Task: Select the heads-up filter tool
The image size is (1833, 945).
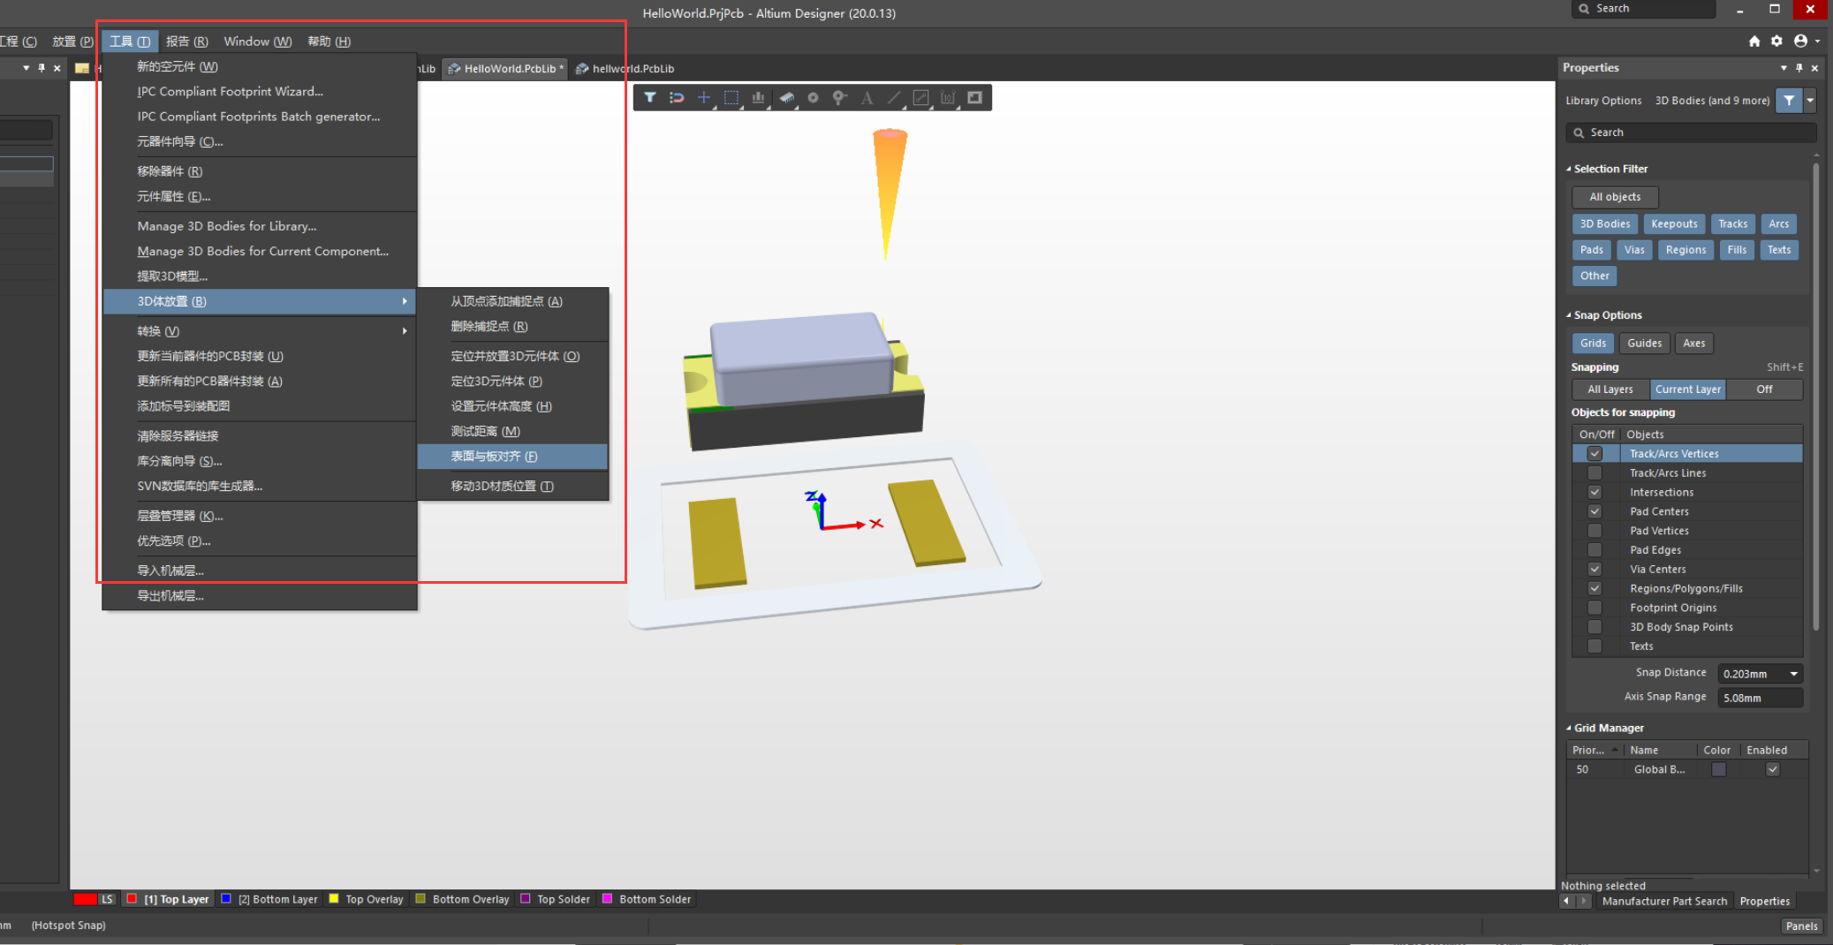Action: click(650, 98)
